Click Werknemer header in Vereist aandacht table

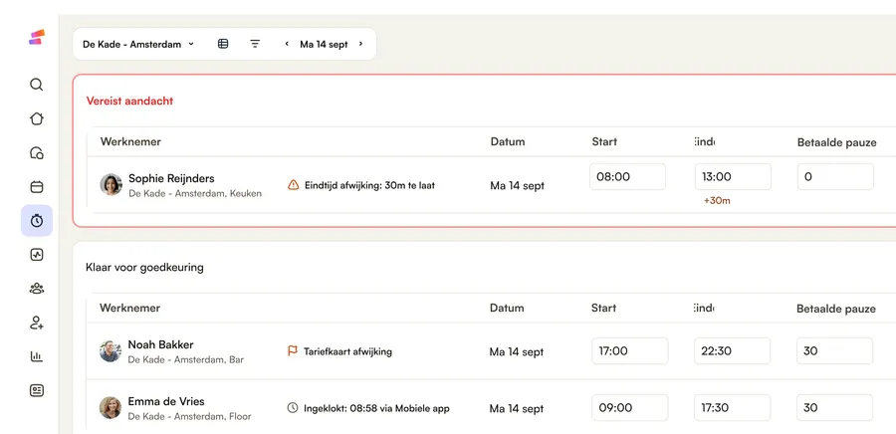(130, 141)
